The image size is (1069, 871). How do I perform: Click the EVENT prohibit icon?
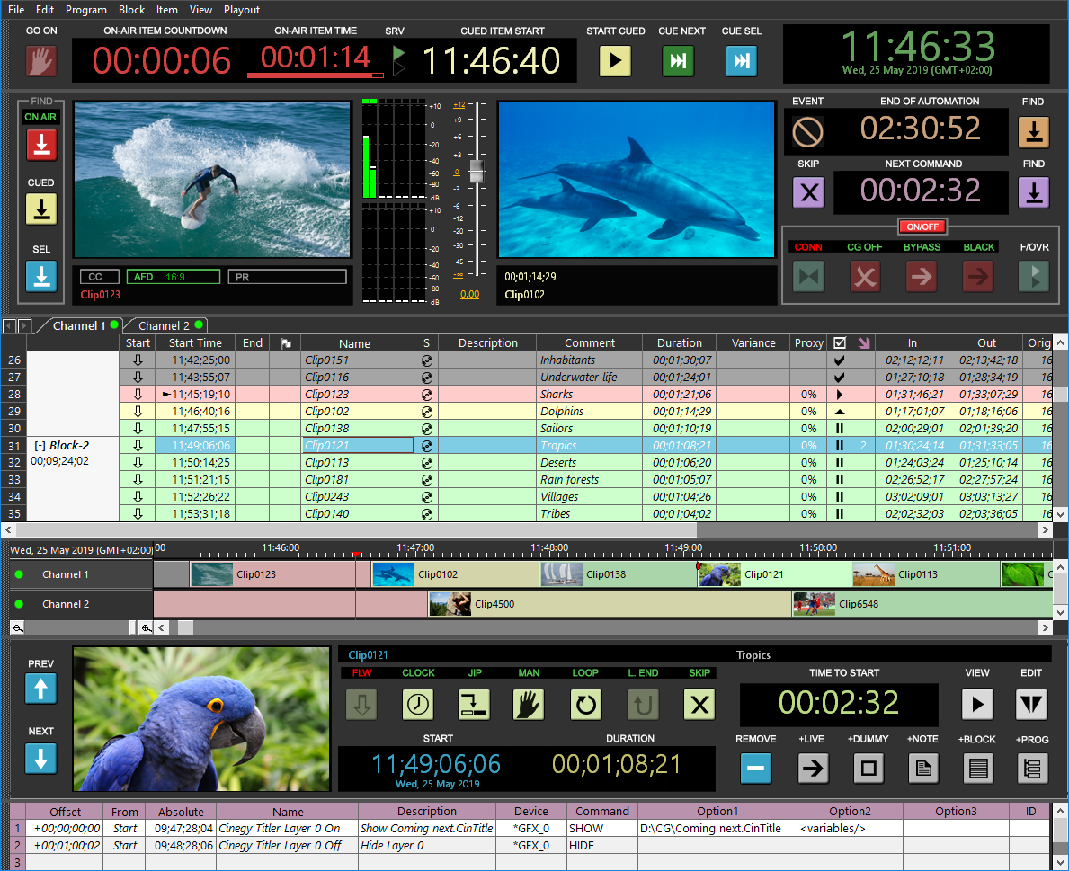click(808, 131)
